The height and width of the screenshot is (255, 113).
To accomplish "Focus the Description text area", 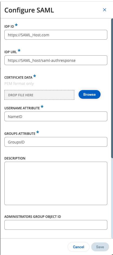I will click(56, 183).
